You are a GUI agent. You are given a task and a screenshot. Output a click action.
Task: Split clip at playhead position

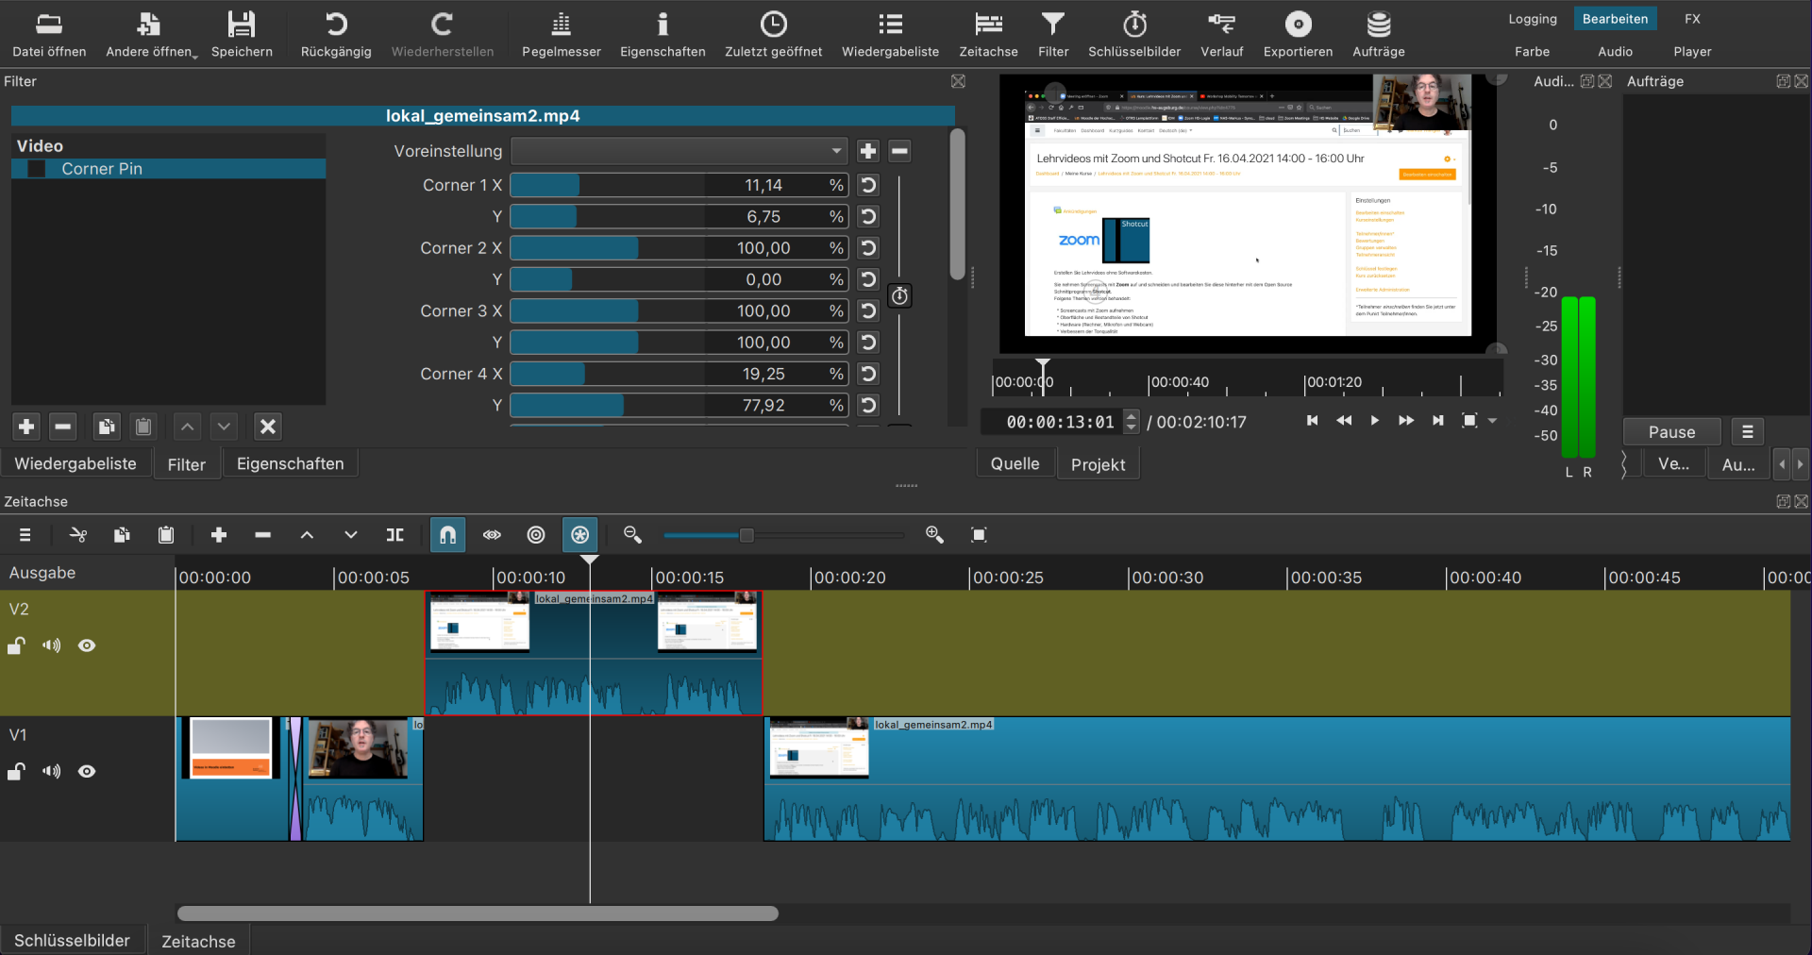[x=394, y=535]
